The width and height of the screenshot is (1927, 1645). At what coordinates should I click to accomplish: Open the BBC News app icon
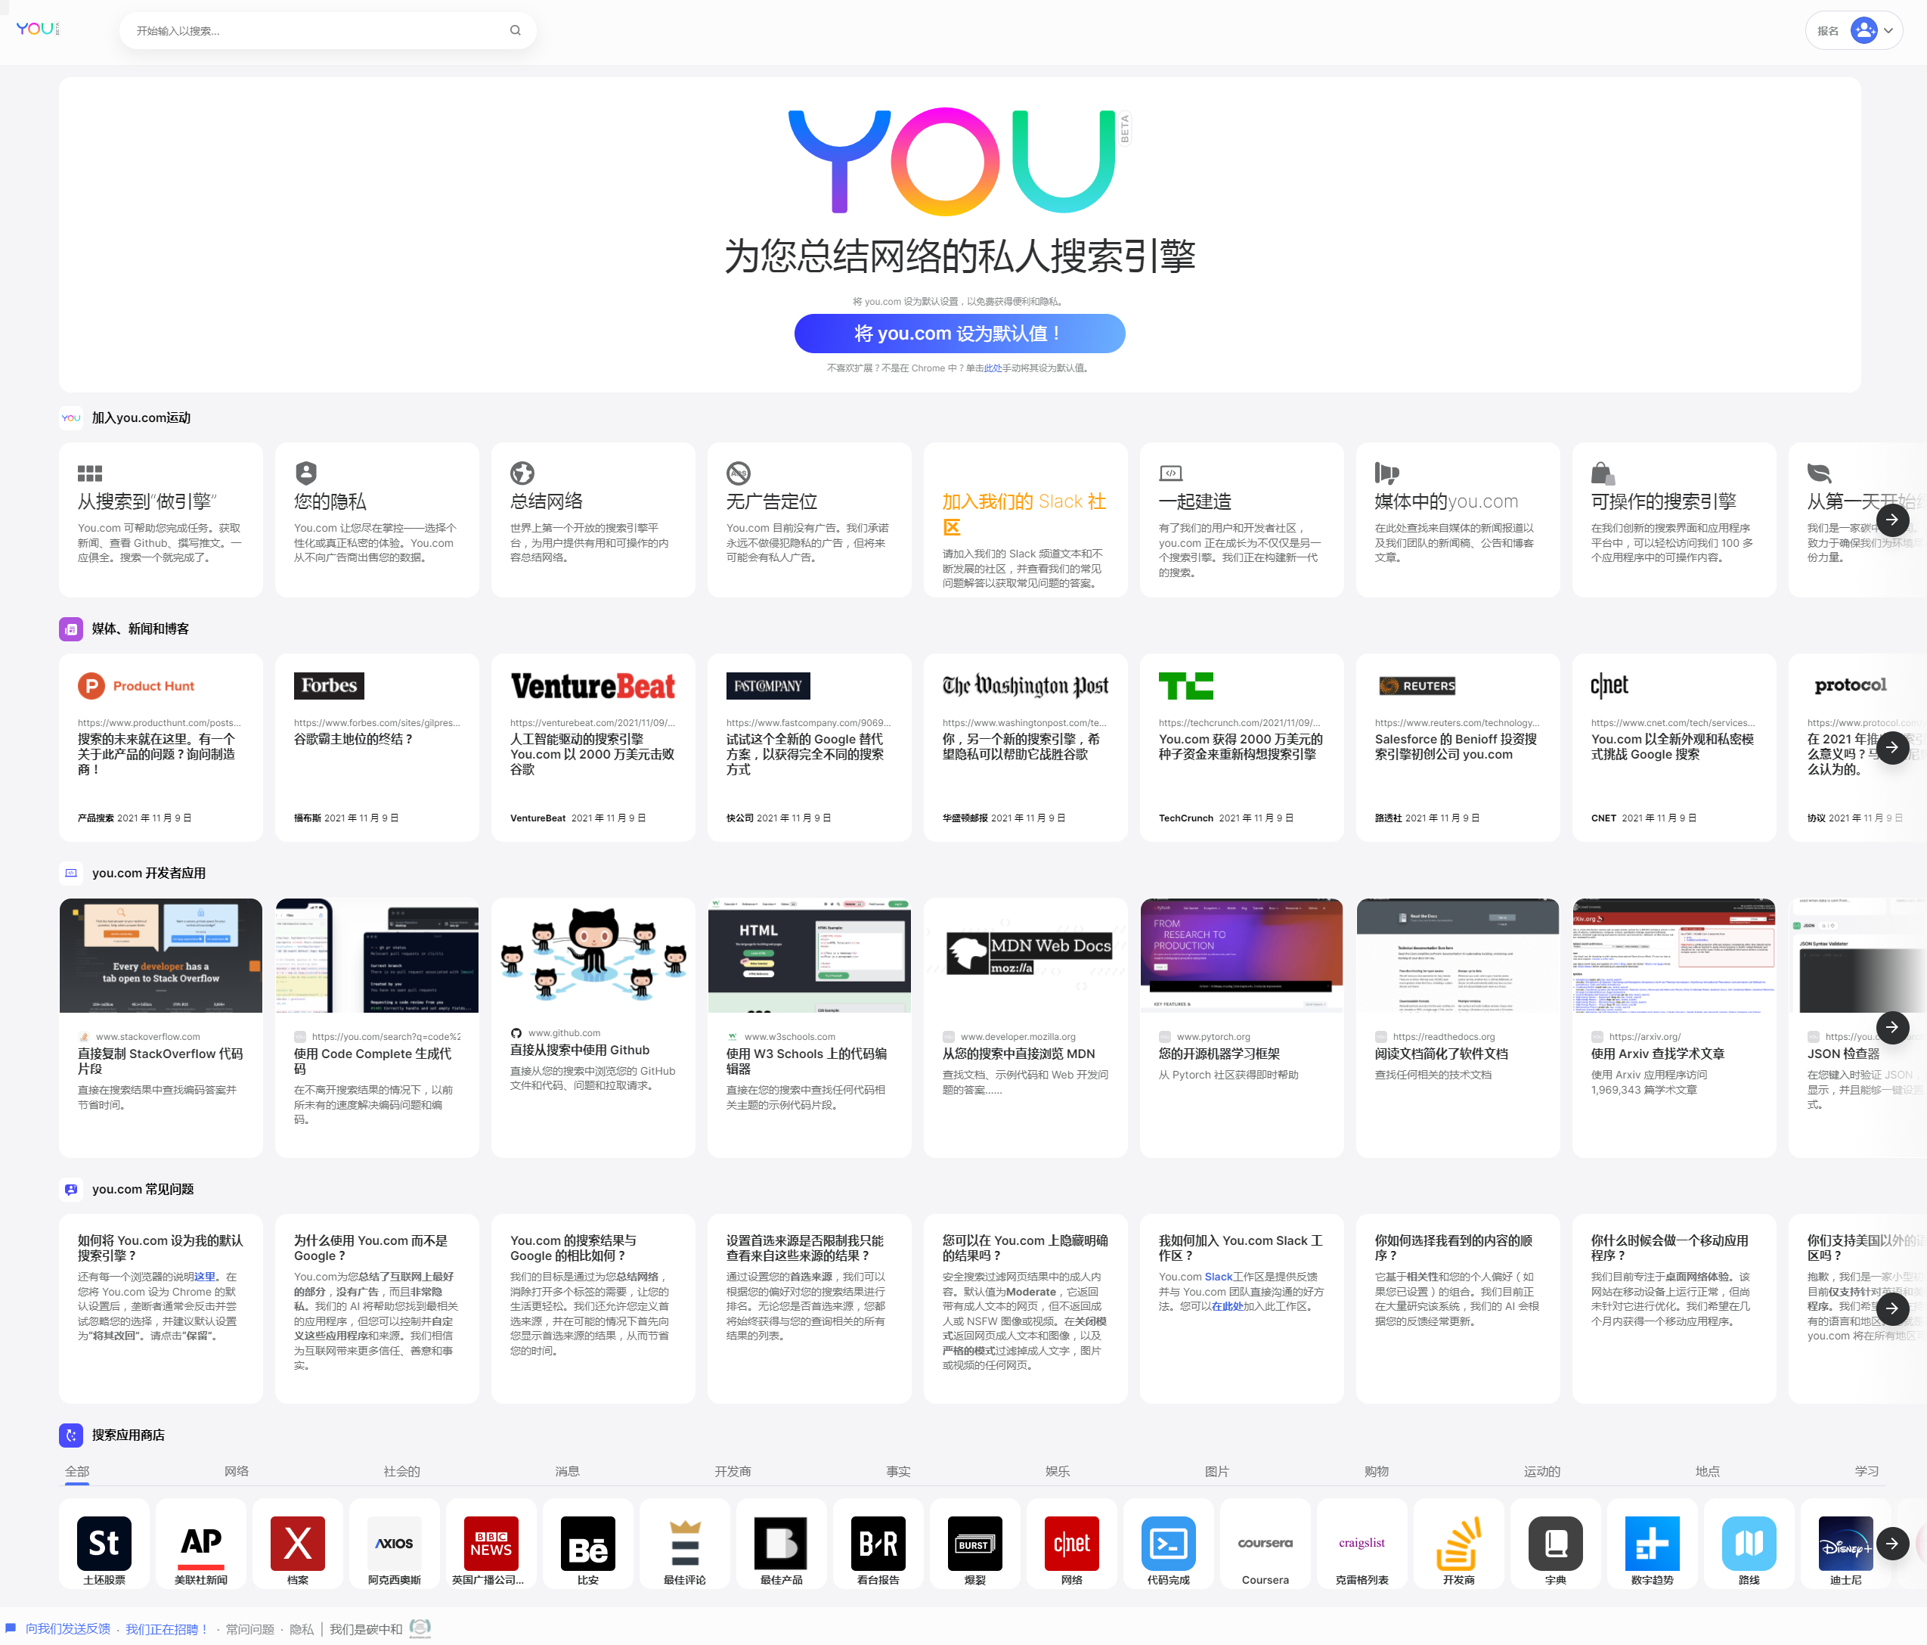pyautogui.click(x=491, y=1543)
